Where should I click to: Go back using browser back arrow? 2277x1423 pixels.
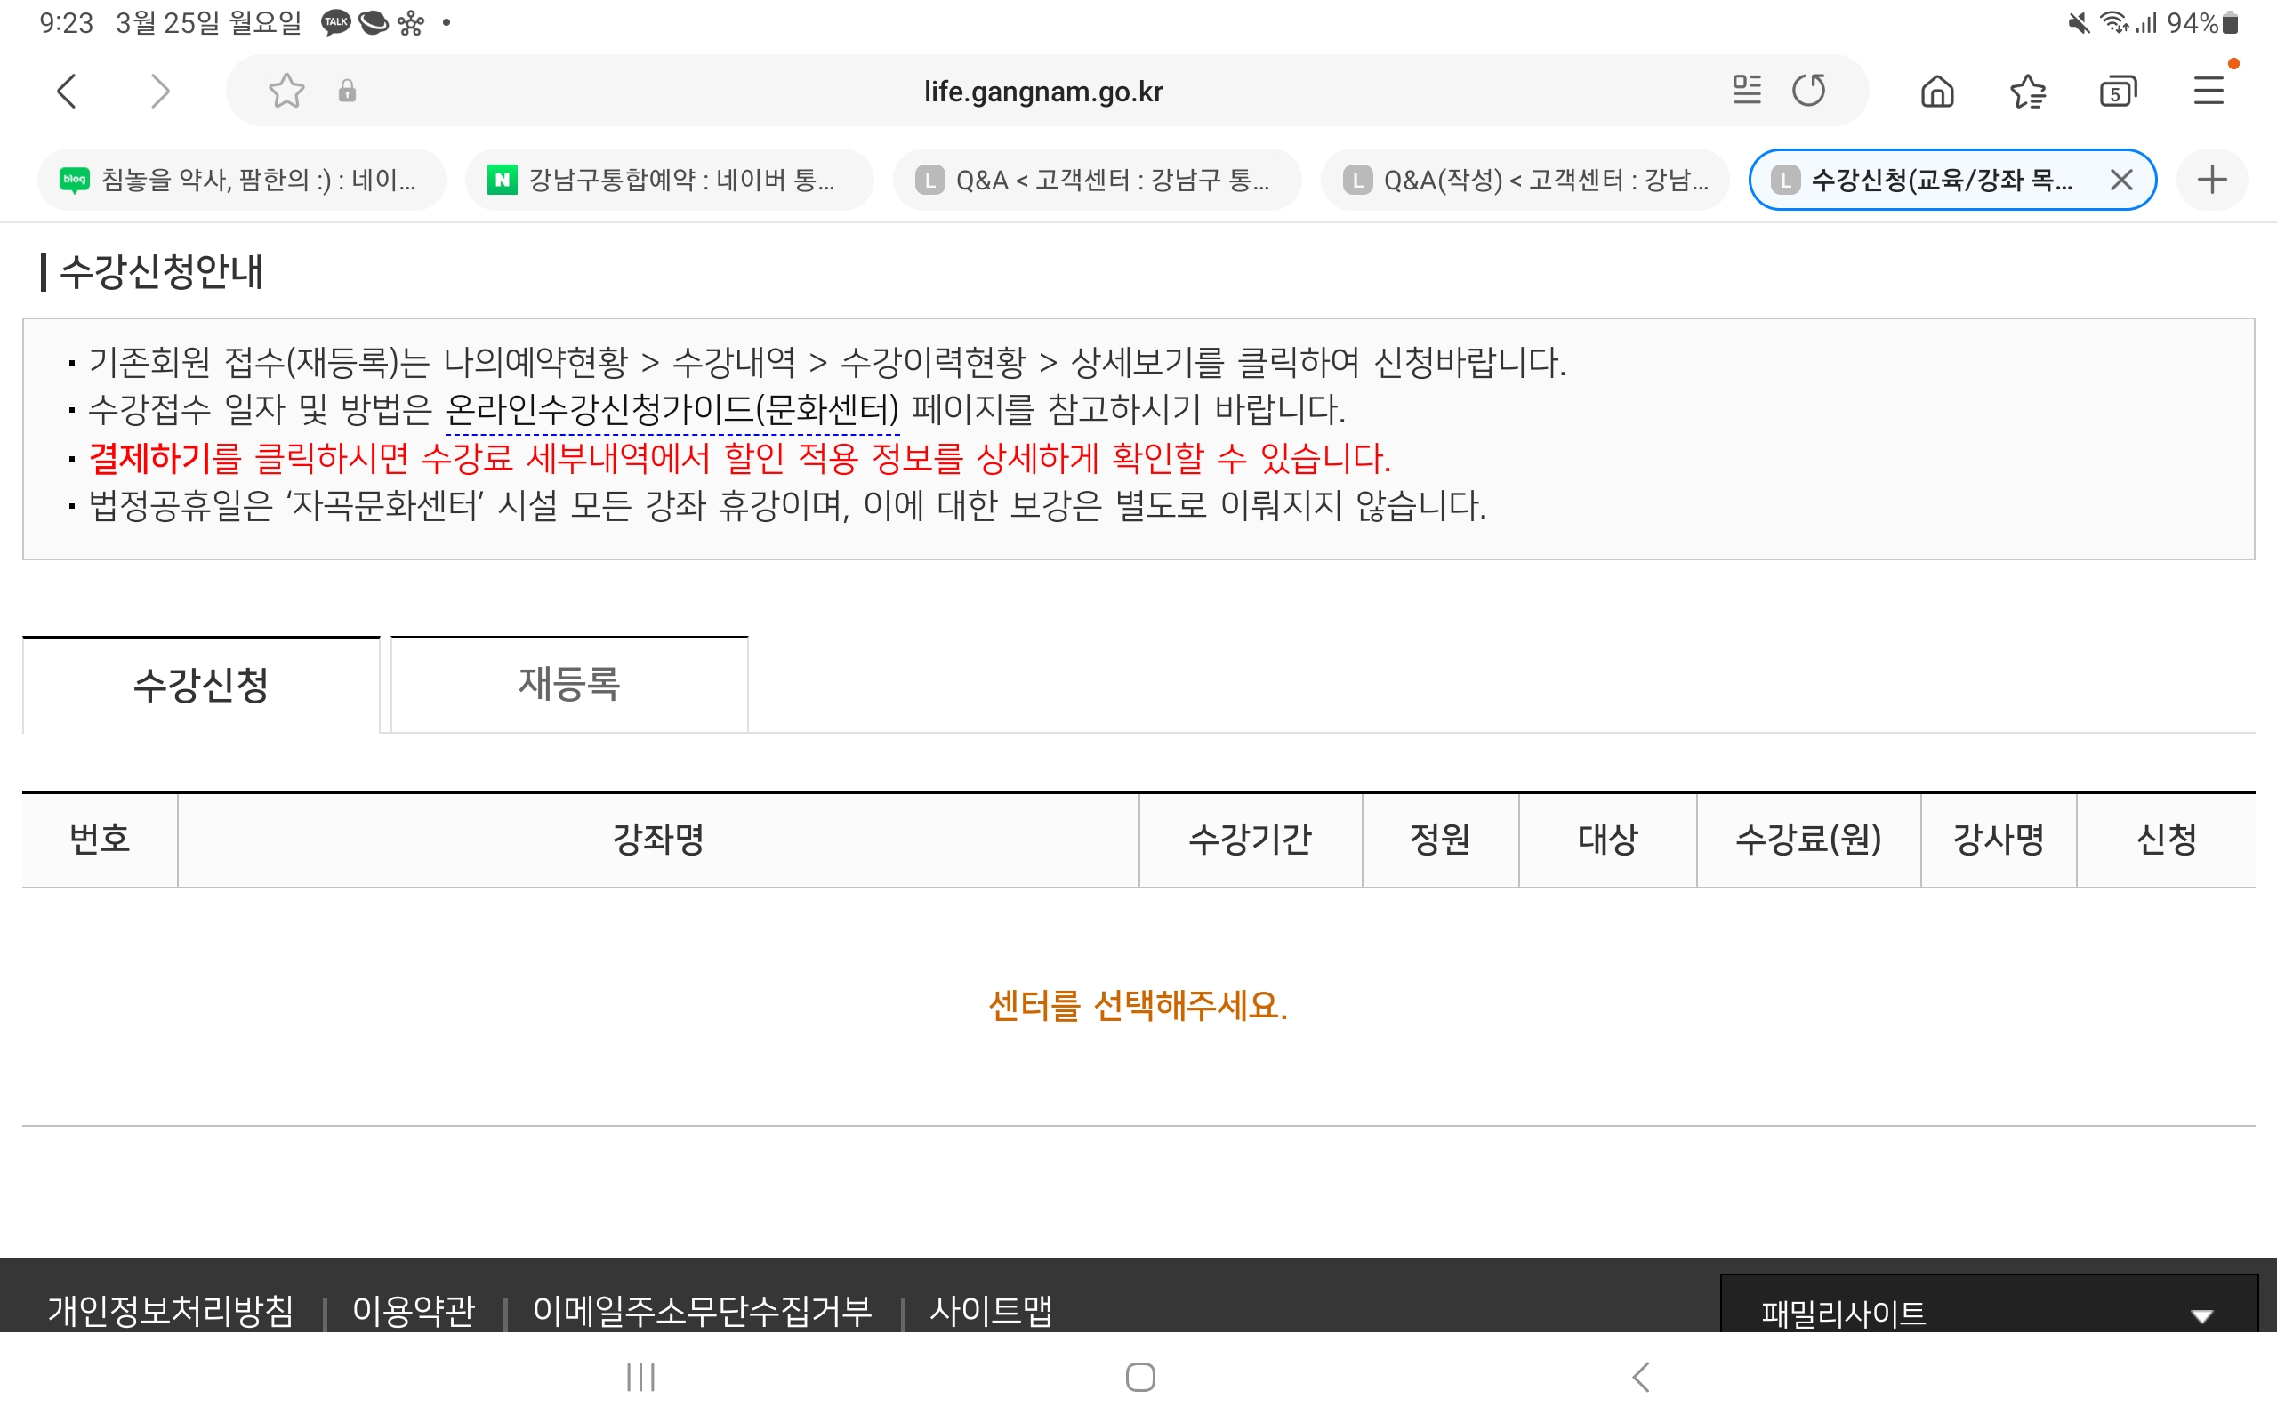click(67, 92)
